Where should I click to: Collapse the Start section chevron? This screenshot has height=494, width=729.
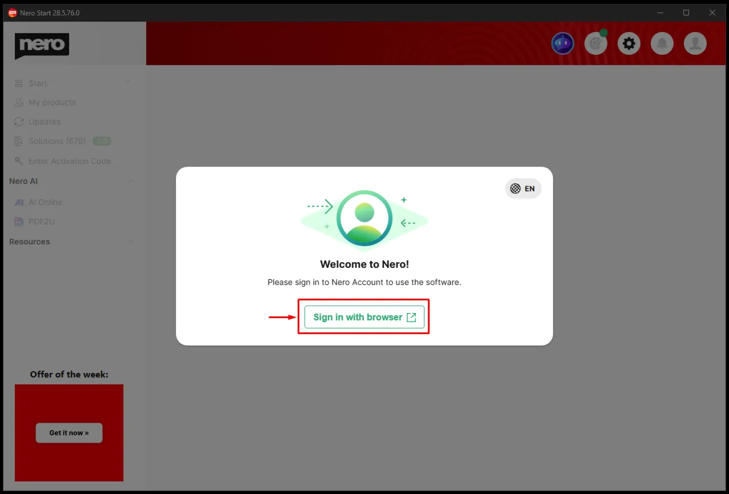(x=128, y=82)
